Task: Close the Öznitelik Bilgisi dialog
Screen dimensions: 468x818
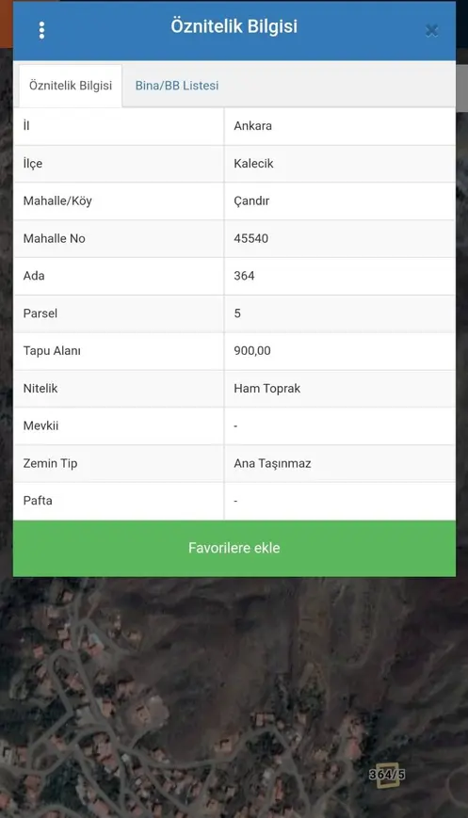Action: point(431,30)
